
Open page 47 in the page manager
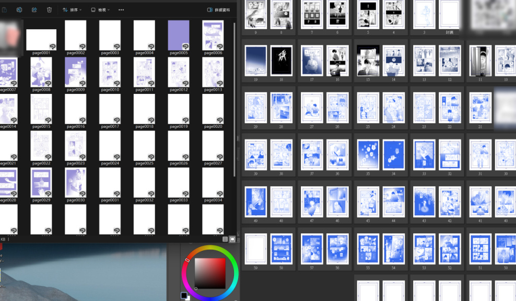[312, 202]
